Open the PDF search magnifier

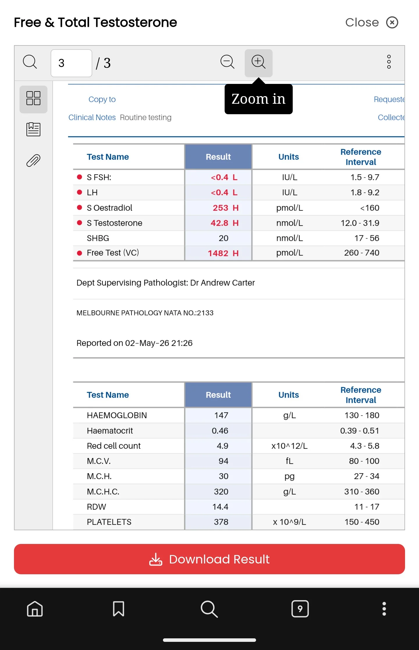pos(30,62)
